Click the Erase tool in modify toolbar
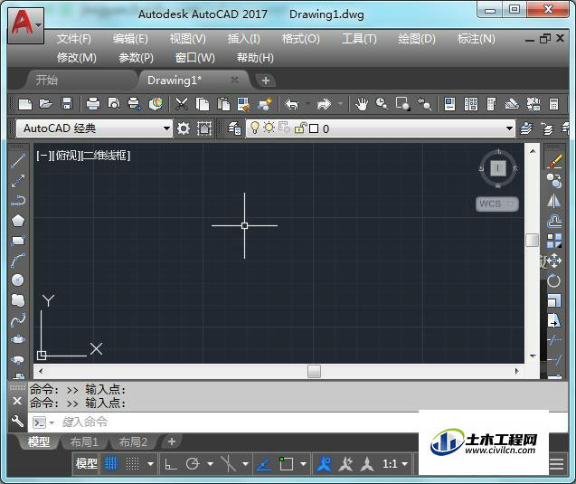 [x=554, y=161]
